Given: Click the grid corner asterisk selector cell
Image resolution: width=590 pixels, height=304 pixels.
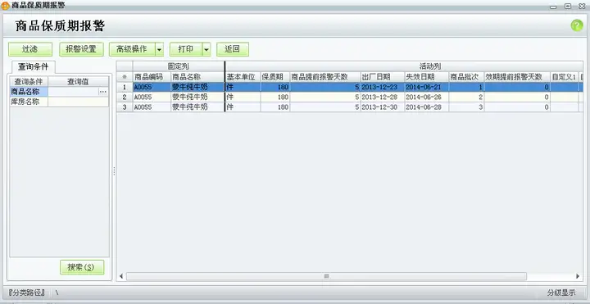Looking at the screenshot, I should pyautogui.click(x=125, y=77).
